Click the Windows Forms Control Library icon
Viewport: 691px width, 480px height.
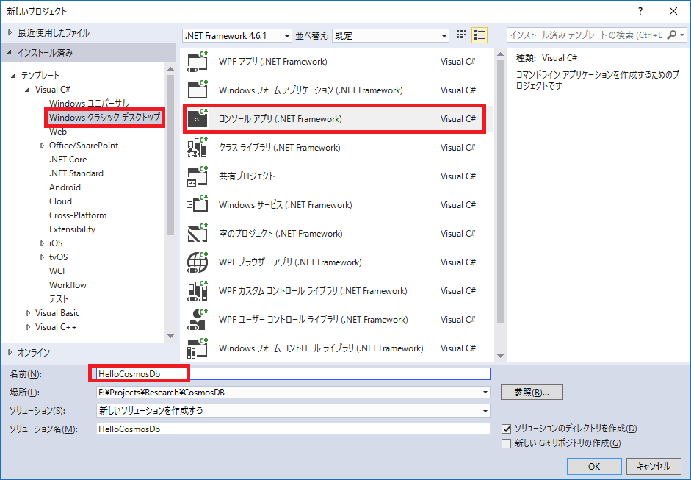[x=198, y=348]
